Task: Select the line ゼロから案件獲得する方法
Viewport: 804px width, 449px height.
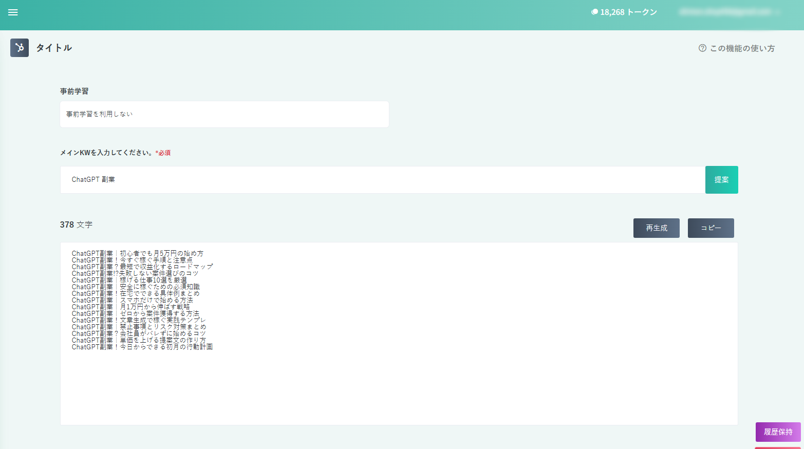Action: coord(136,314)
